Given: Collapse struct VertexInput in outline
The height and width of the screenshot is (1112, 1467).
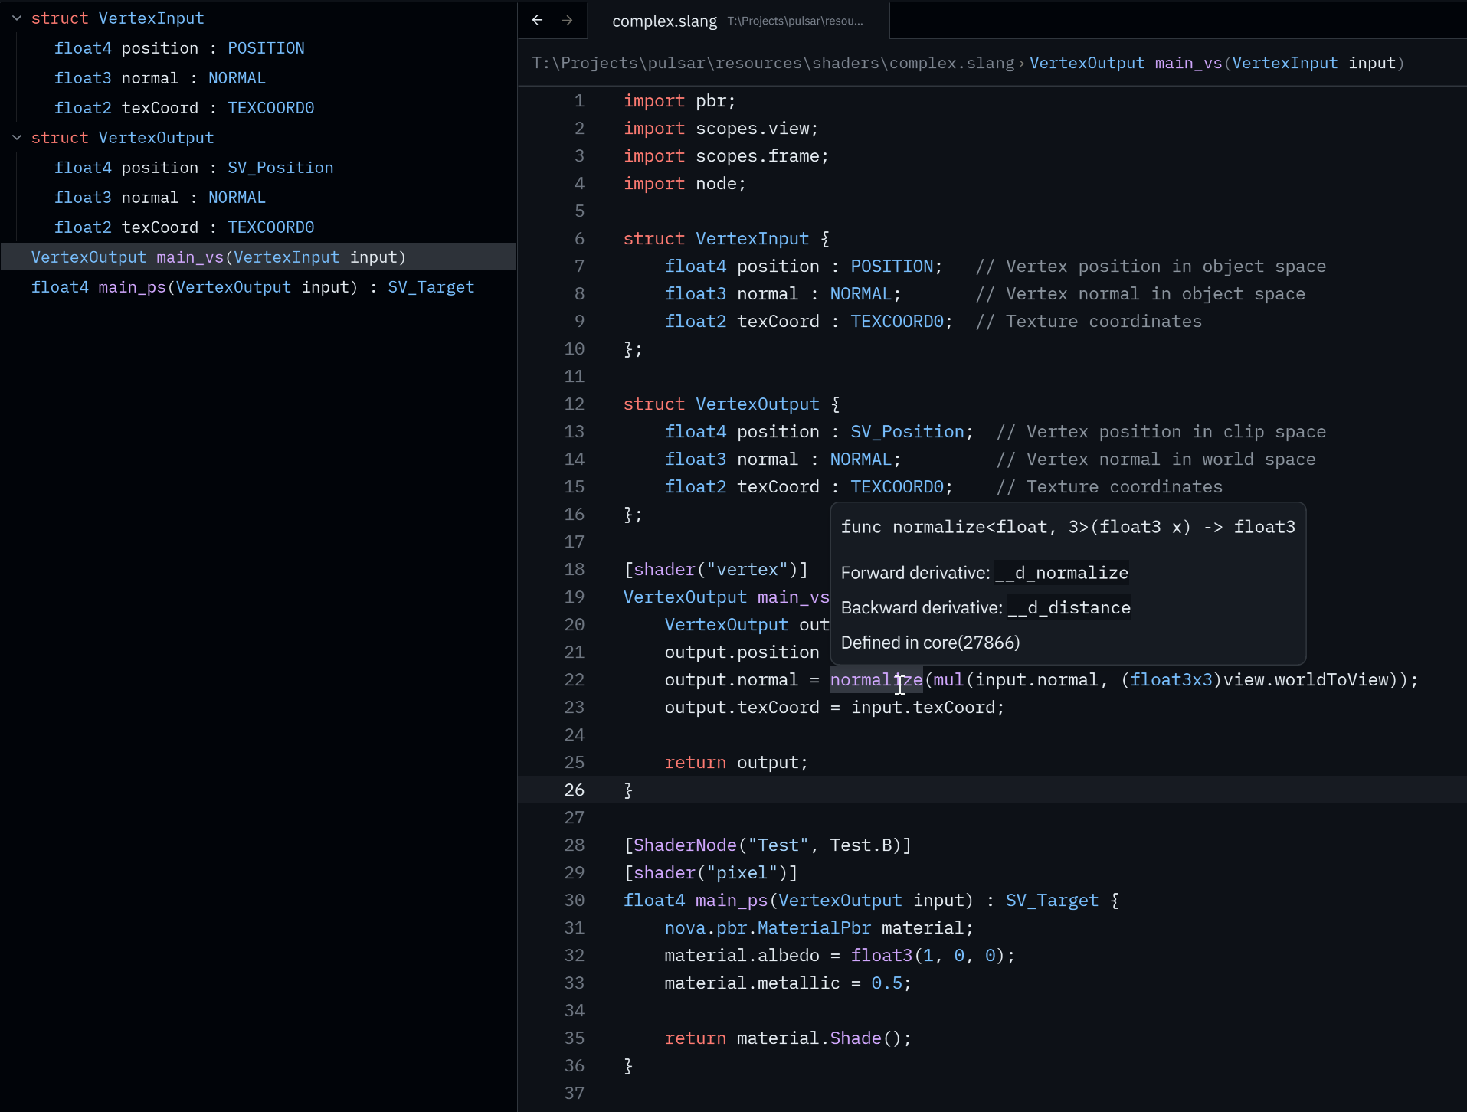Looking at the screenshot, I should (17, 18).
